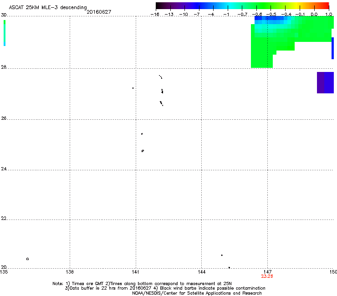Click the colorbar label '-16'
Image resolution: width=337 pixels, height=296 pixels.
[155, 15]
